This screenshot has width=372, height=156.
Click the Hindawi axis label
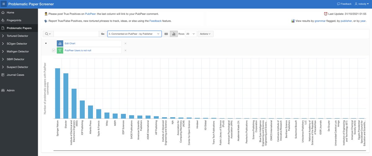coord(197,124)
